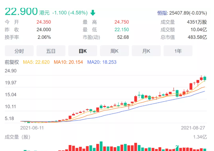Click the change value -1.100 (-4.58%)
214x151 pixels.
70,13
